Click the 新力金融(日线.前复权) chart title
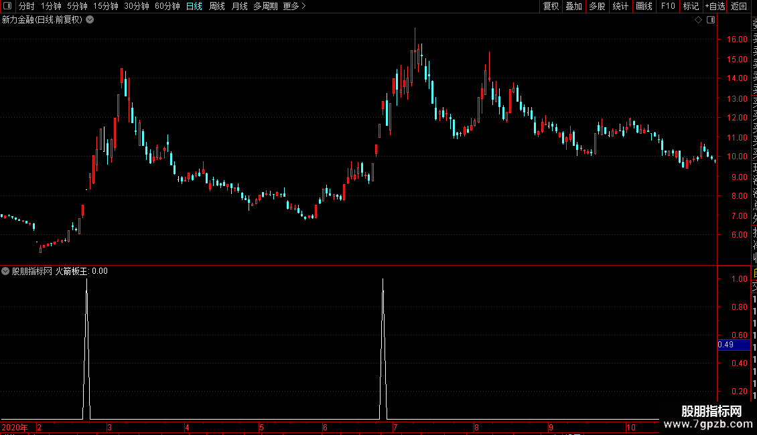The height and width of the screenshot is (435, 757). [42, 20]
